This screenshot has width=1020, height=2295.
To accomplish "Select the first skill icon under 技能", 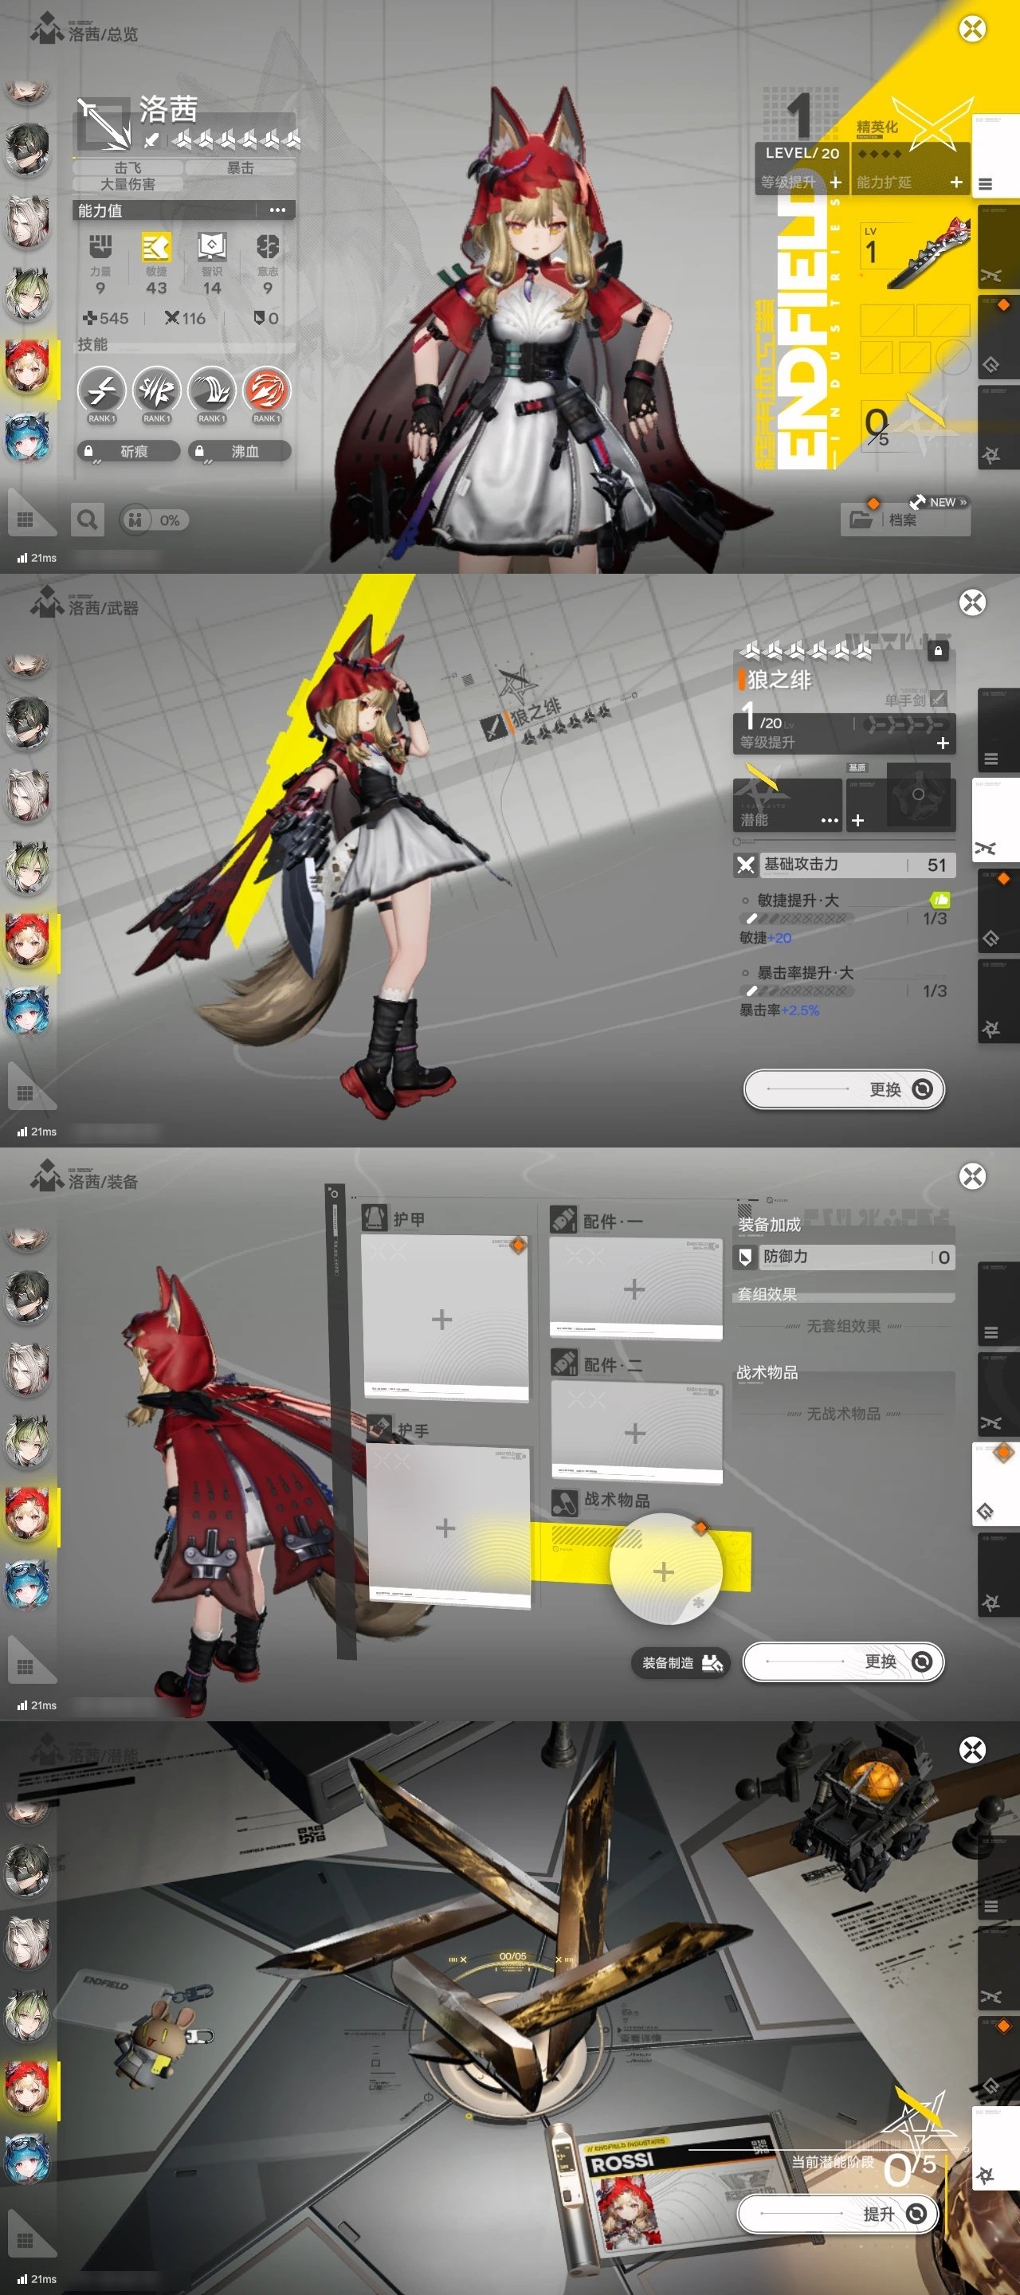I will point(103,390).
